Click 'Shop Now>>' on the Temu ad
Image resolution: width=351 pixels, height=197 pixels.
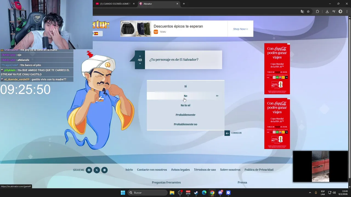coord(240,29)
